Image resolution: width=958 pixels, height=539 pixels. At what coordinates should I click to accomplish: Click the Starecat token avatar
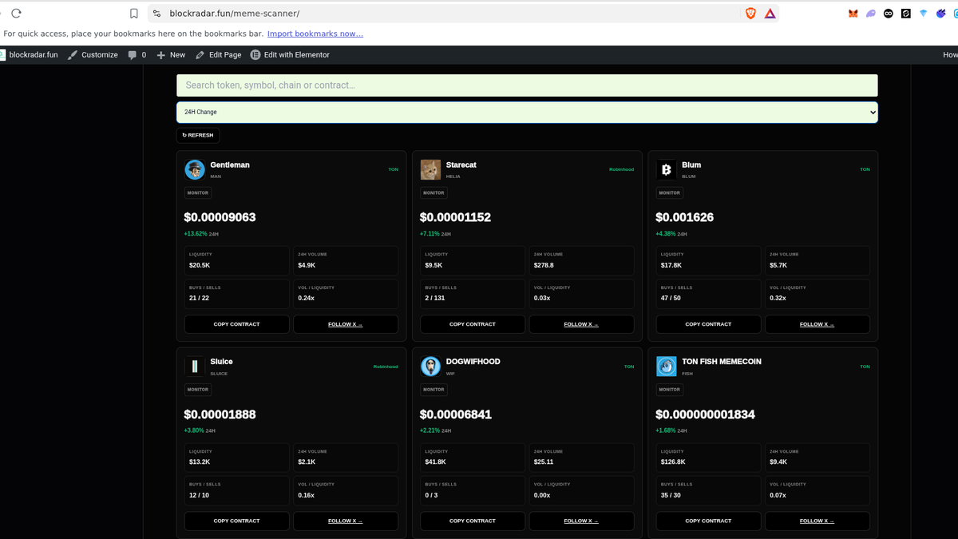[x=430, y=169]
